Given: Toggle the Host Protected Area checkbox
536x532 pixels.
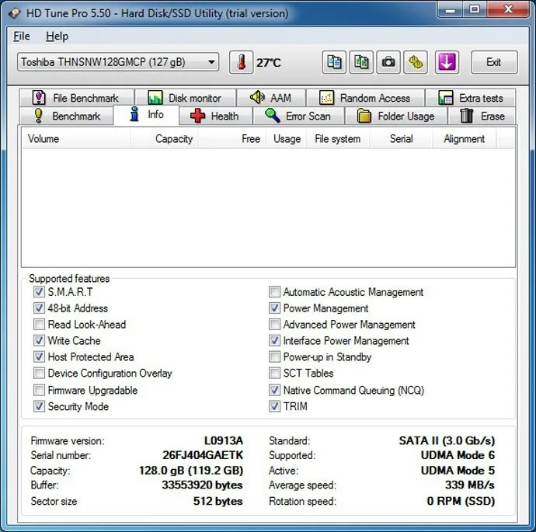Looking at the screenshot, I should coord(39,356).
